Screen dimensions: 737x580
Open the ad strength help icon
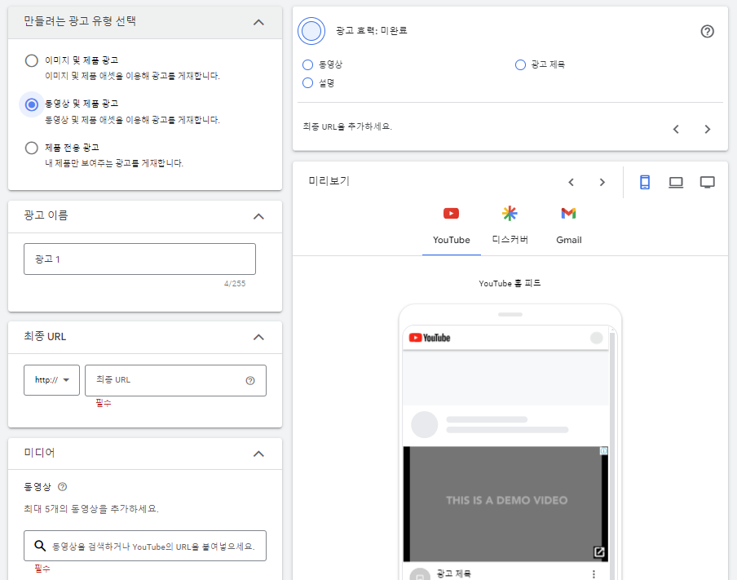click(x=707, y=31)
